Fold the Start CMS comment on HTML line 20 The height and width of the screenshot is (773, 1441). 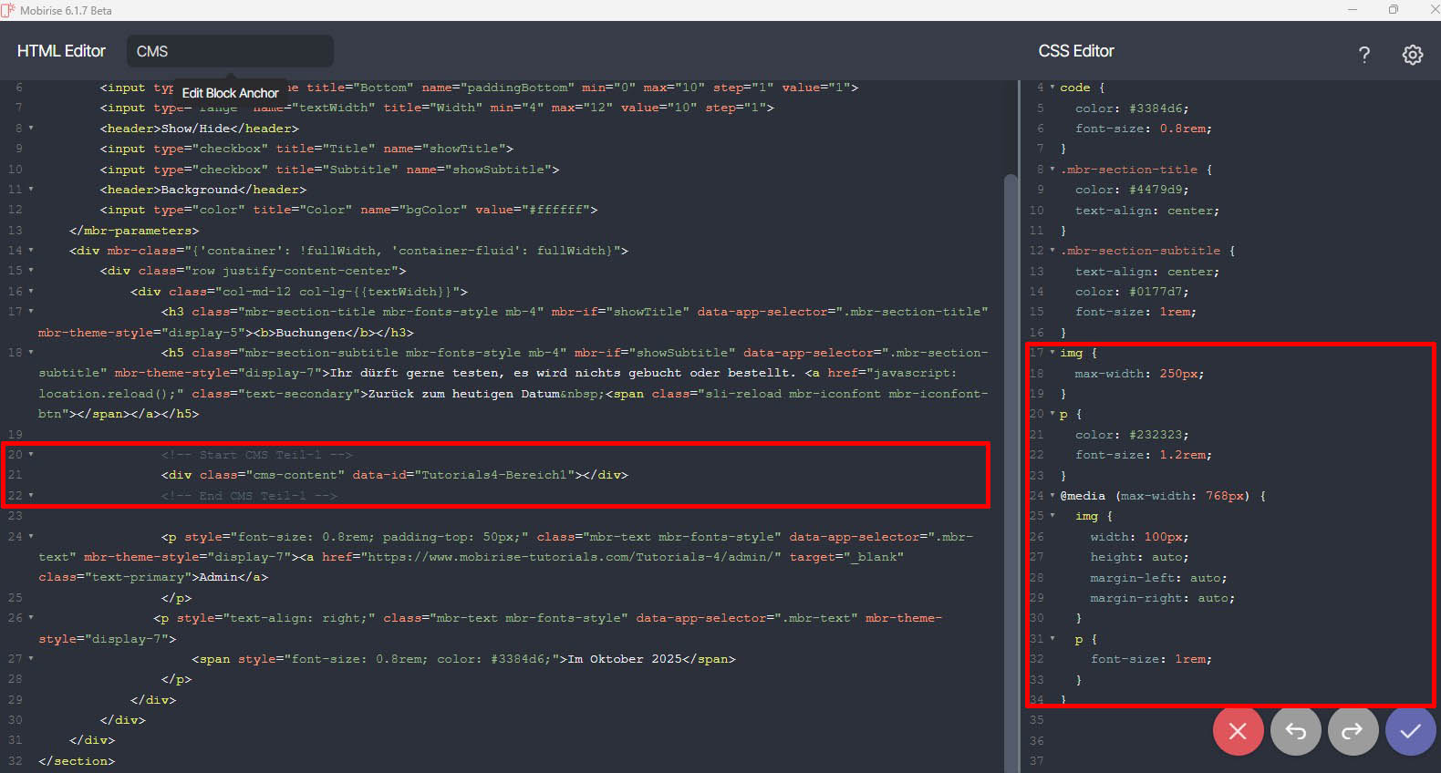coord(31,454)
